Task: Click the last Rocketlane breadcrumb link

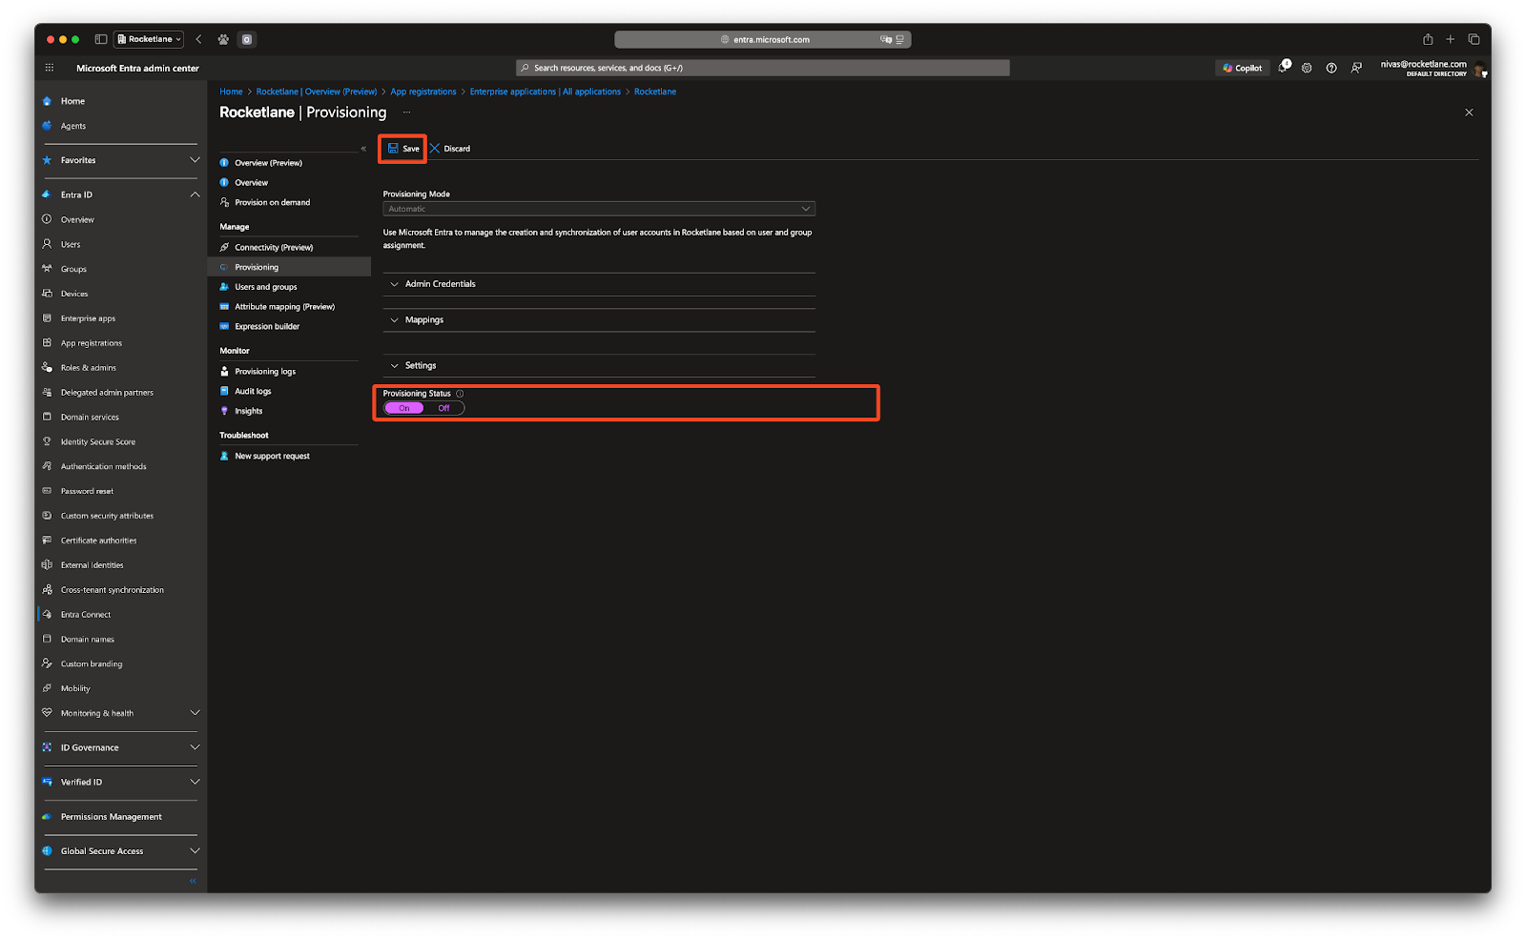Action: [655, 92]
